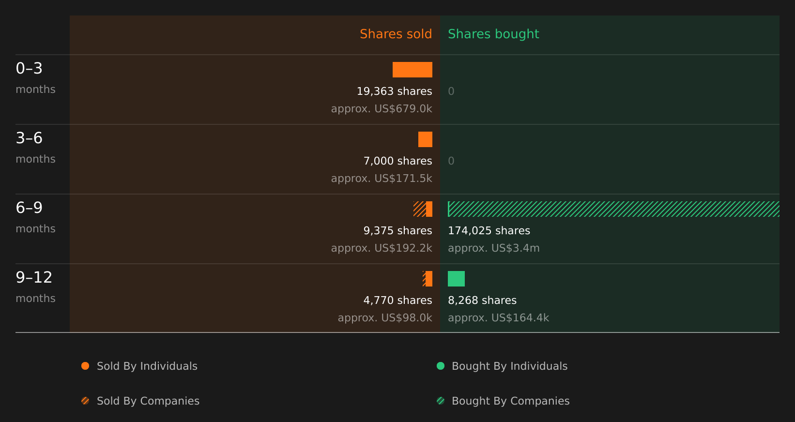Image resolution: width=795 pixels, height=422 pixels.
Task: Click the zero bought value in 3–6 months row
Action: (451, 161)
